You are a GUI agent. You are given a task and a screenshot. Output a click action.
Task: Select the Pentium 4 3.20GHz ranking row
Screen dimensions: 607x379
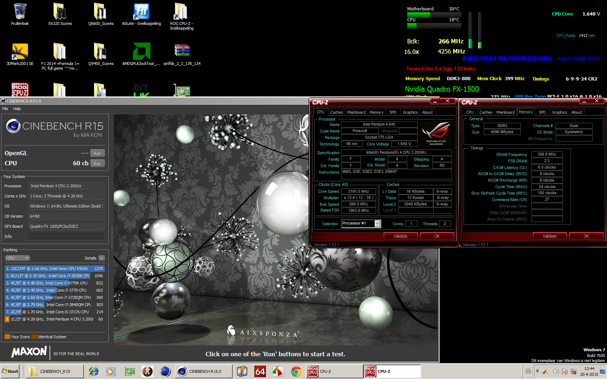pyautogui.click(x=55, y=319)
